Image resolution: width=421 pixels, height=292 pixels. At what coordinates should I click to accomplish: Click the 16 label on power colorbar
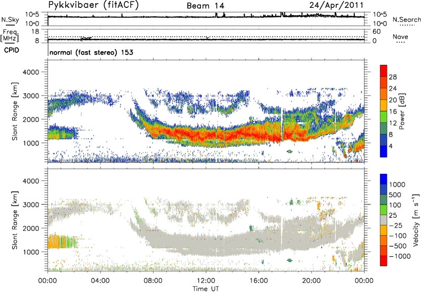click(x=393, y=112)
